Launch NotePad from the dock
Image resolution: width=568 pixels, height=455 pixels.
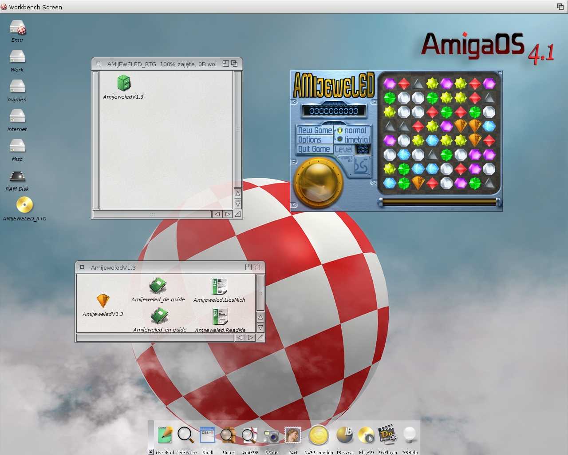click(165, 435)
